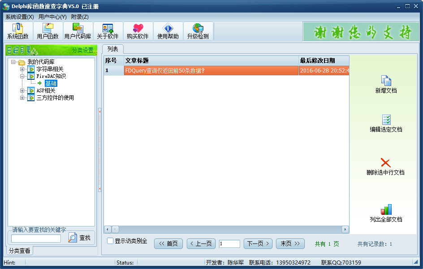Click the 三方控件的使用 node icon

(x=31, y=98)
